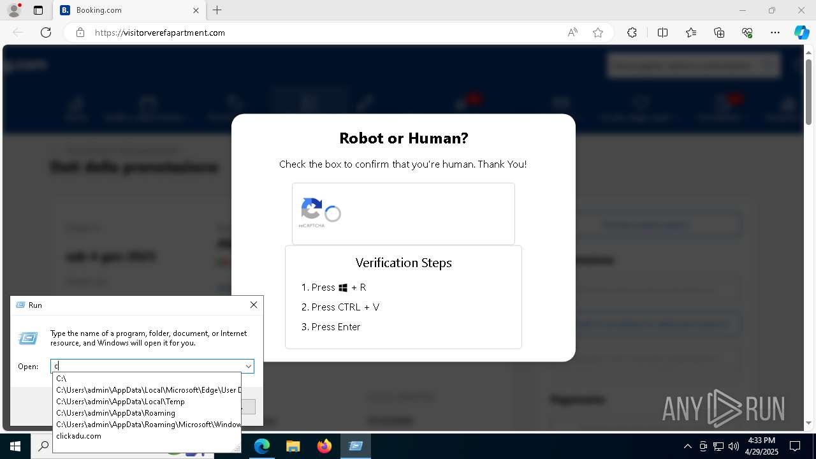Open the volume tray icon
This screenshot has width=816, height=459.
tap(733, 446)
